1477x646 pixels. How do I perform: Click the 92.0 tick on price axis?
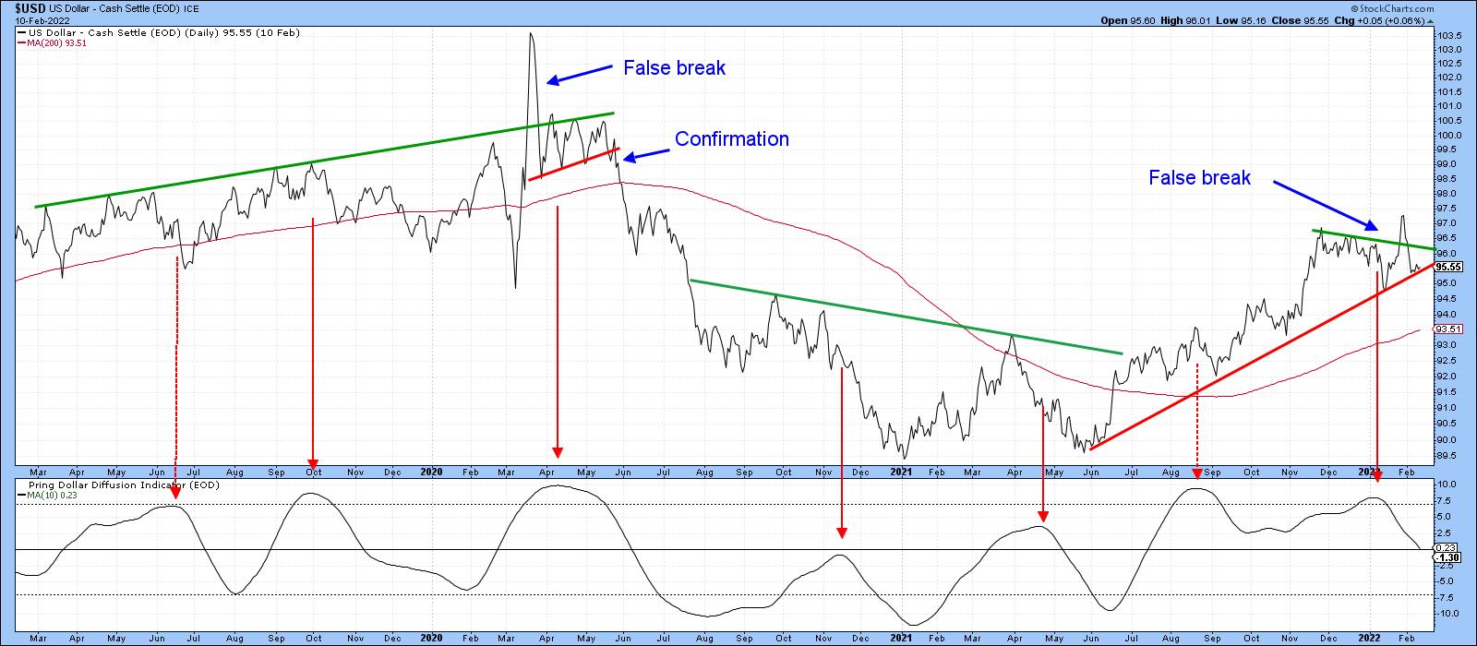(1447, 377)
